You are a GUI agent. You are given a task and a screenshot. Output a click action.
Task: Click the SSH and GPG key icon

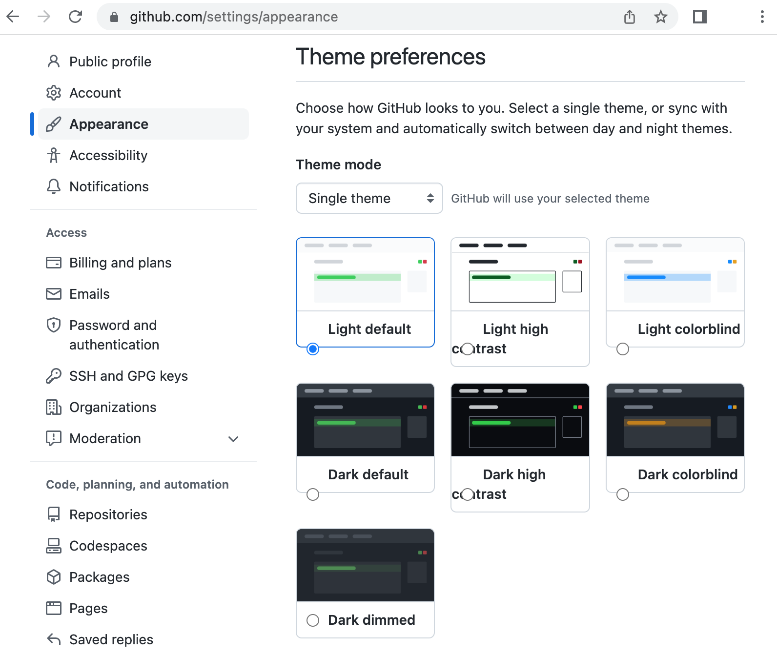54,376
